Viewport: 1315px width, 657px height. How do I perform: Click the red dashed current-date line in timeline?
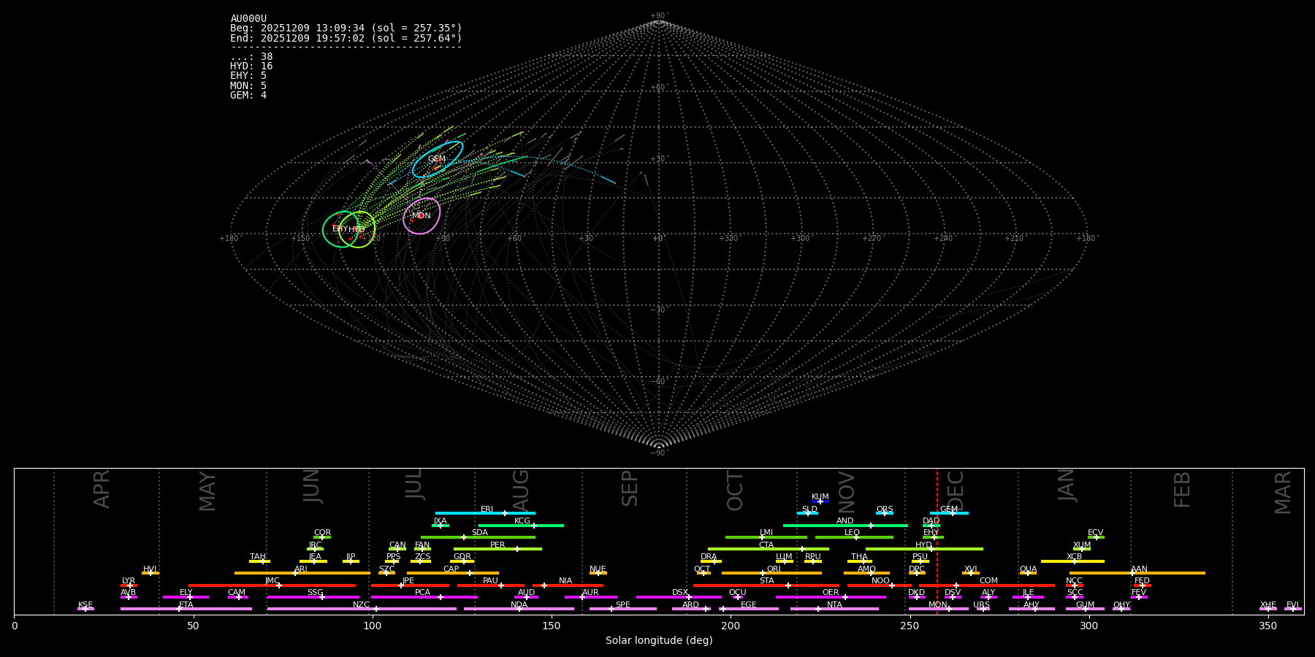point(937,541)
